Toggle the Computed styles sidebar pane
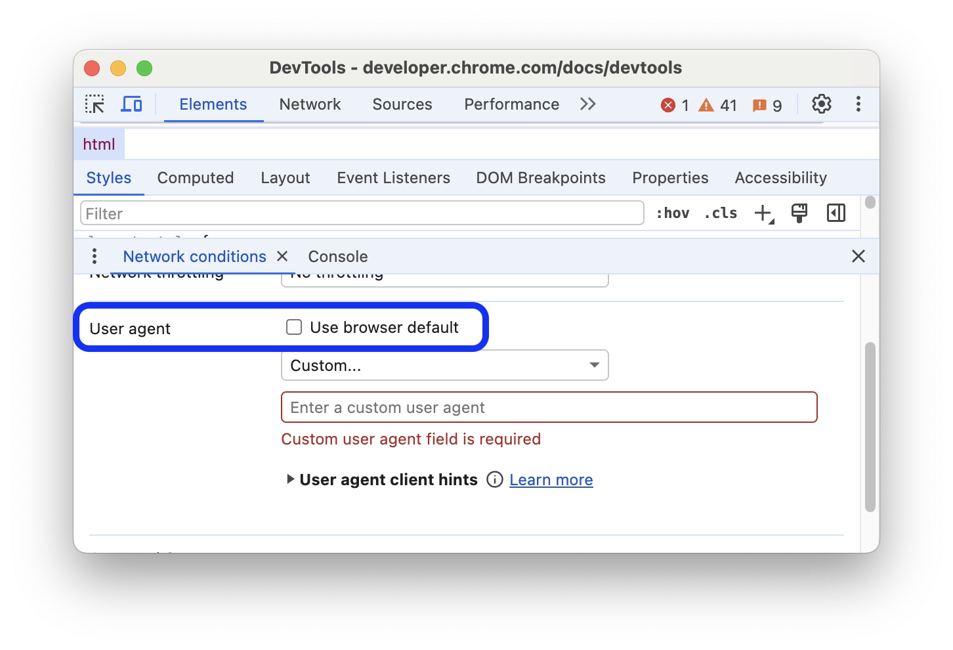This screenshot has height=650, width=953. 836,212
